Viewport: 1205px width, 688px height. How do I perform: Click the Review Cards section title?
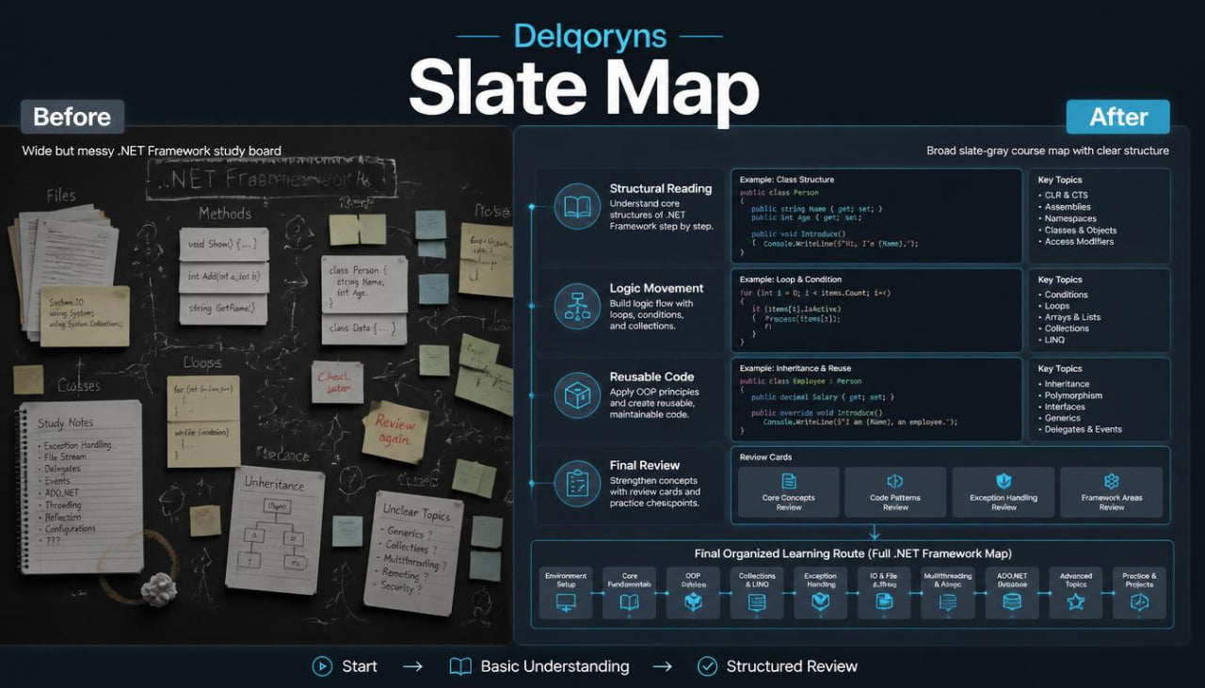point(765,457)
